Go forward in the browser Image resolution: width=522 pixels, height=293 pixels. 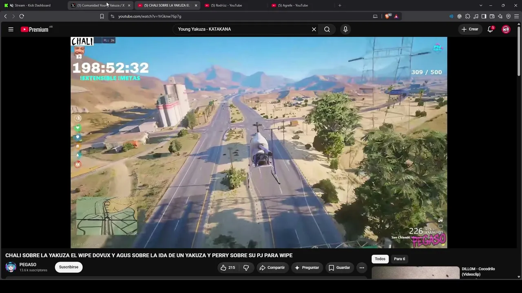coord(13,16)
